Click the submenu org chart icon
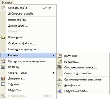 (59, 79)
